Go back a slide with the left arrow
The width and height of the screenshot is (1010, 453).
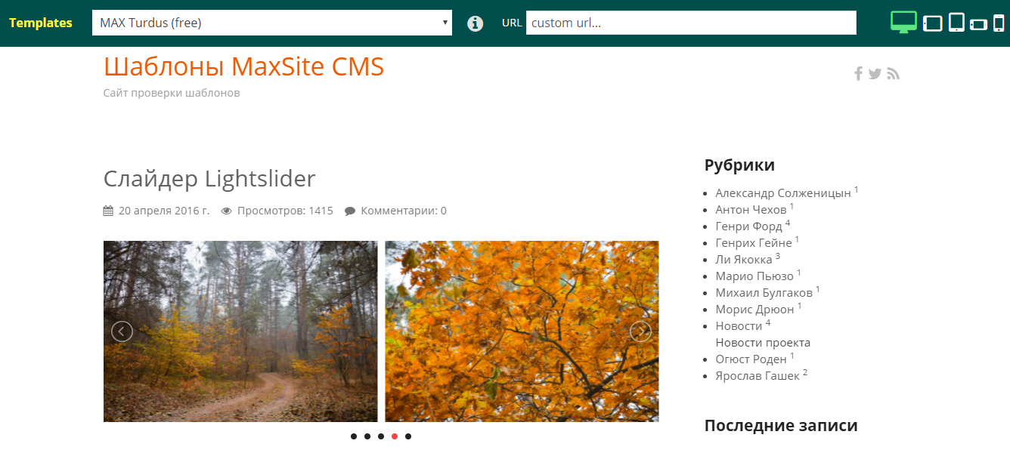(x=123, y=331)
